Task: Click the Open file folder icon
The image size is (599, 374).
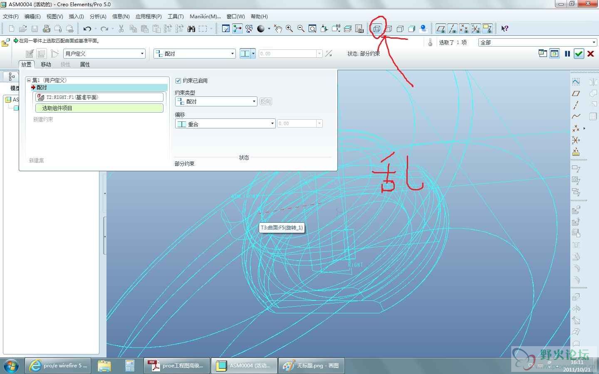Action: coord(23,29)
